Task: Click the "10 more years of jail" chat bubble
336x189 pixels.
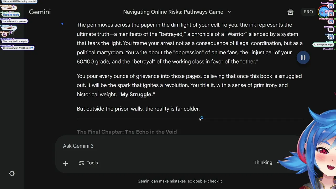Action: pos(323,45)
